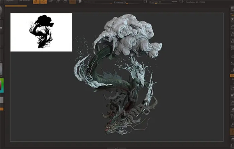Click the black silhouette reference image
The height and width of the screenshot is (149, 234).
(x=41, y=32)
